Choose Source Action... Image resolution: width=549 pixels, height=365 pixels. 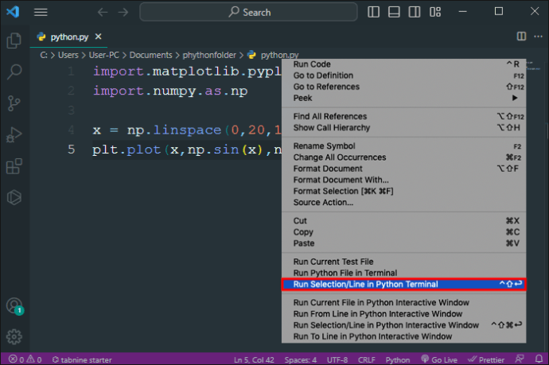point(403,202)
